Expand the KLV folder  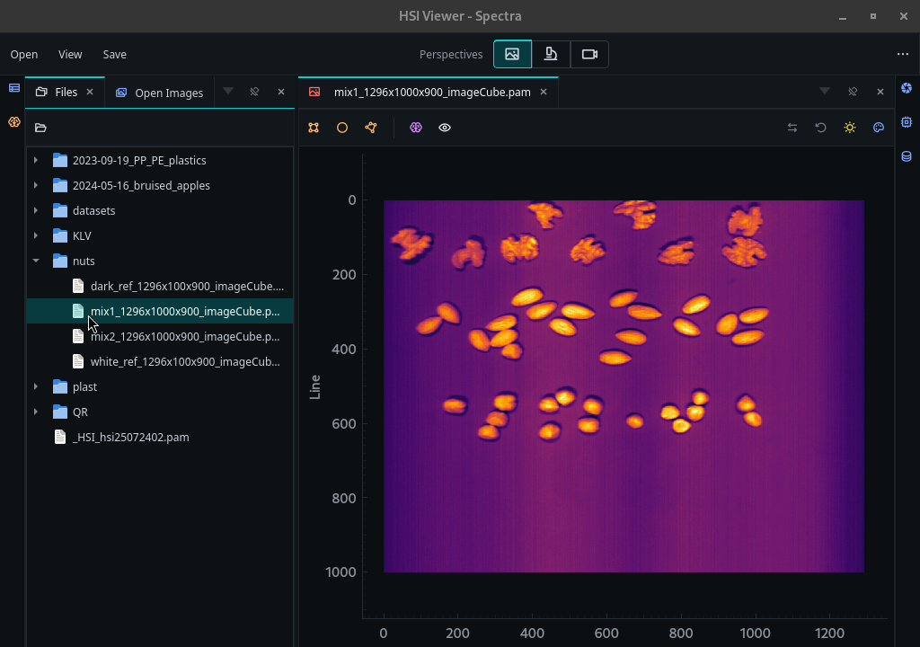coord(36,235)
